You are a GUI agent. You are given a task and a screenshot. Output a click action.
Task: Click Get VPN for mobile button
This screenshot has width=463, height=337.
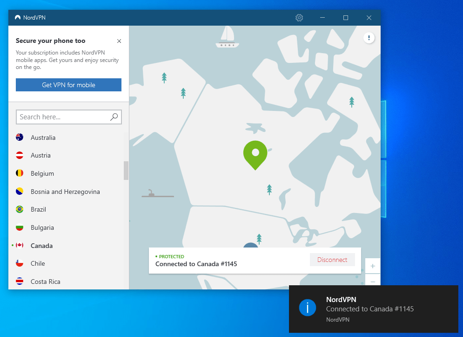tap(68, 85)
